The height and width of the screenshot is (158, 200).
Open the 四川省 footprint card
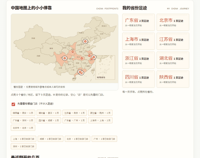pos(139,79)
